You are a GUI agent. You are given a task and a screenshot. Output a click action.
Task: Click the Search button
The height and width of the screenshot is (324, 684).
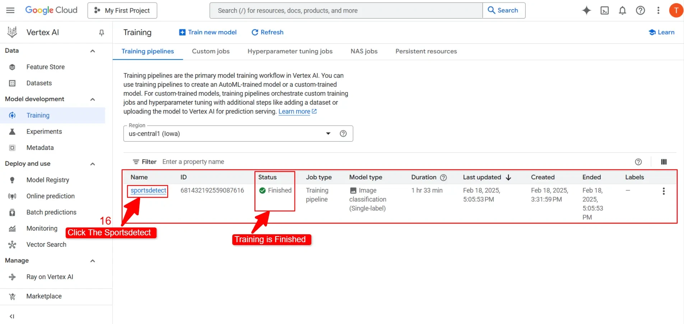point(504,10)
